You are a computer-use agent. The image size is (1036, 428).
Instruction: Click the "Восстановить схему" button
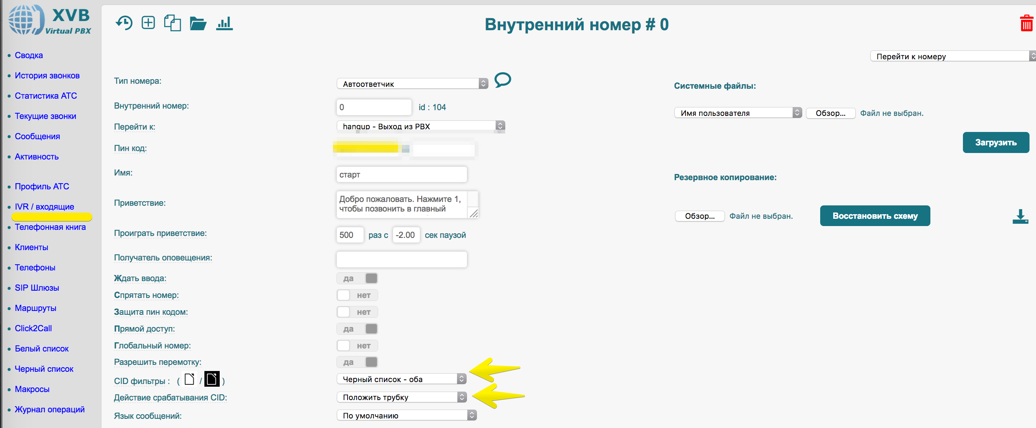pyautogui.click(x=874, y=216)
